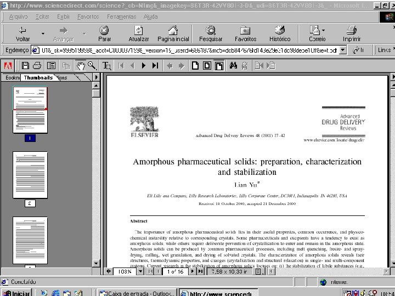Toggle the show/hide navigation pane icon
395x296 pixels.
tap(51, 66)
